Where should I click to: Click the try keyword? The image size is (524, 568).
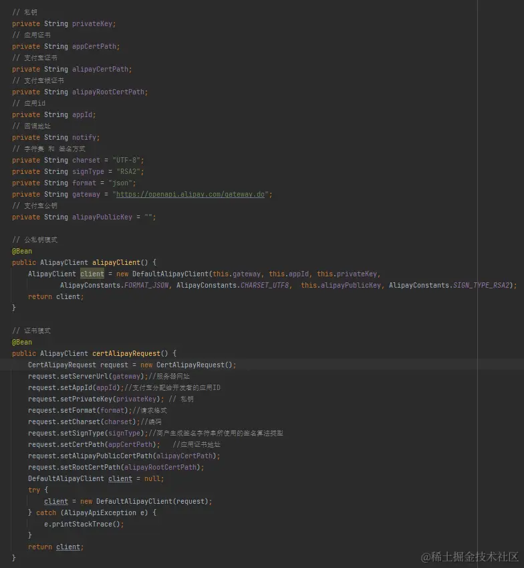point(34,490)
